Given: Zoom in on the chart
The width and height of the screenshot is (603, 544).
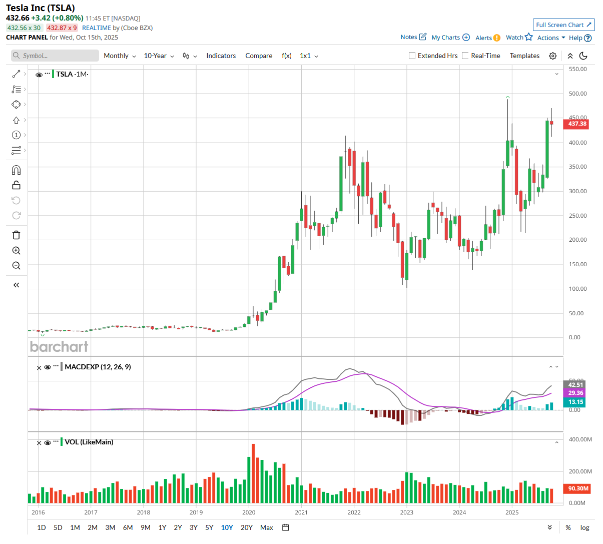Looking at the screenshot, I should (16, 251).
